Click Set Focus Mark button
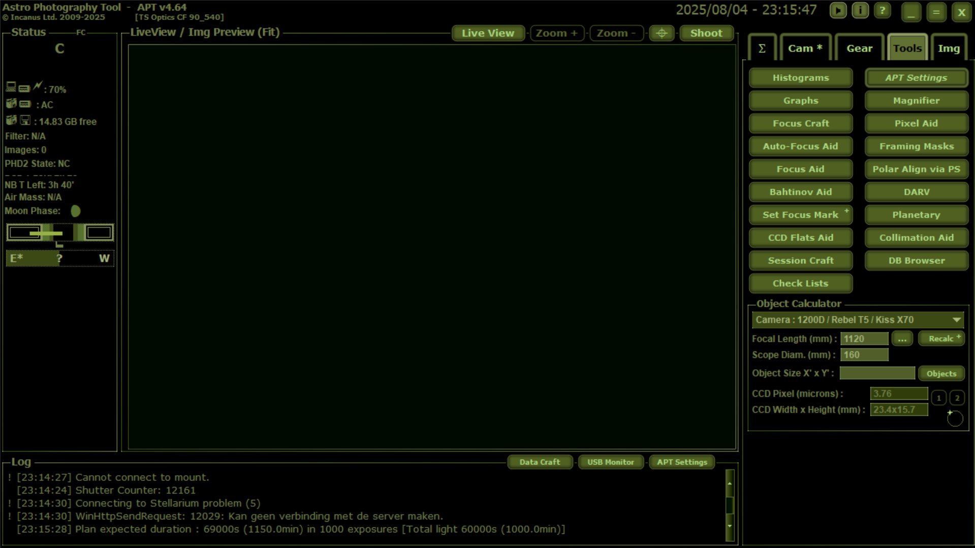The width and height of the screenshot is (975, 548). pyautogui.click(x=801, y=215)
